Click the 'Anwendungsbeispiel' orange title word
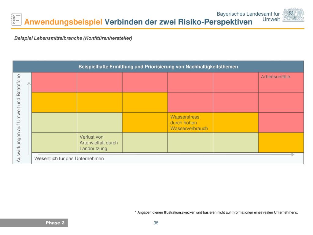The image size is (313, 235). click(63, 22)
